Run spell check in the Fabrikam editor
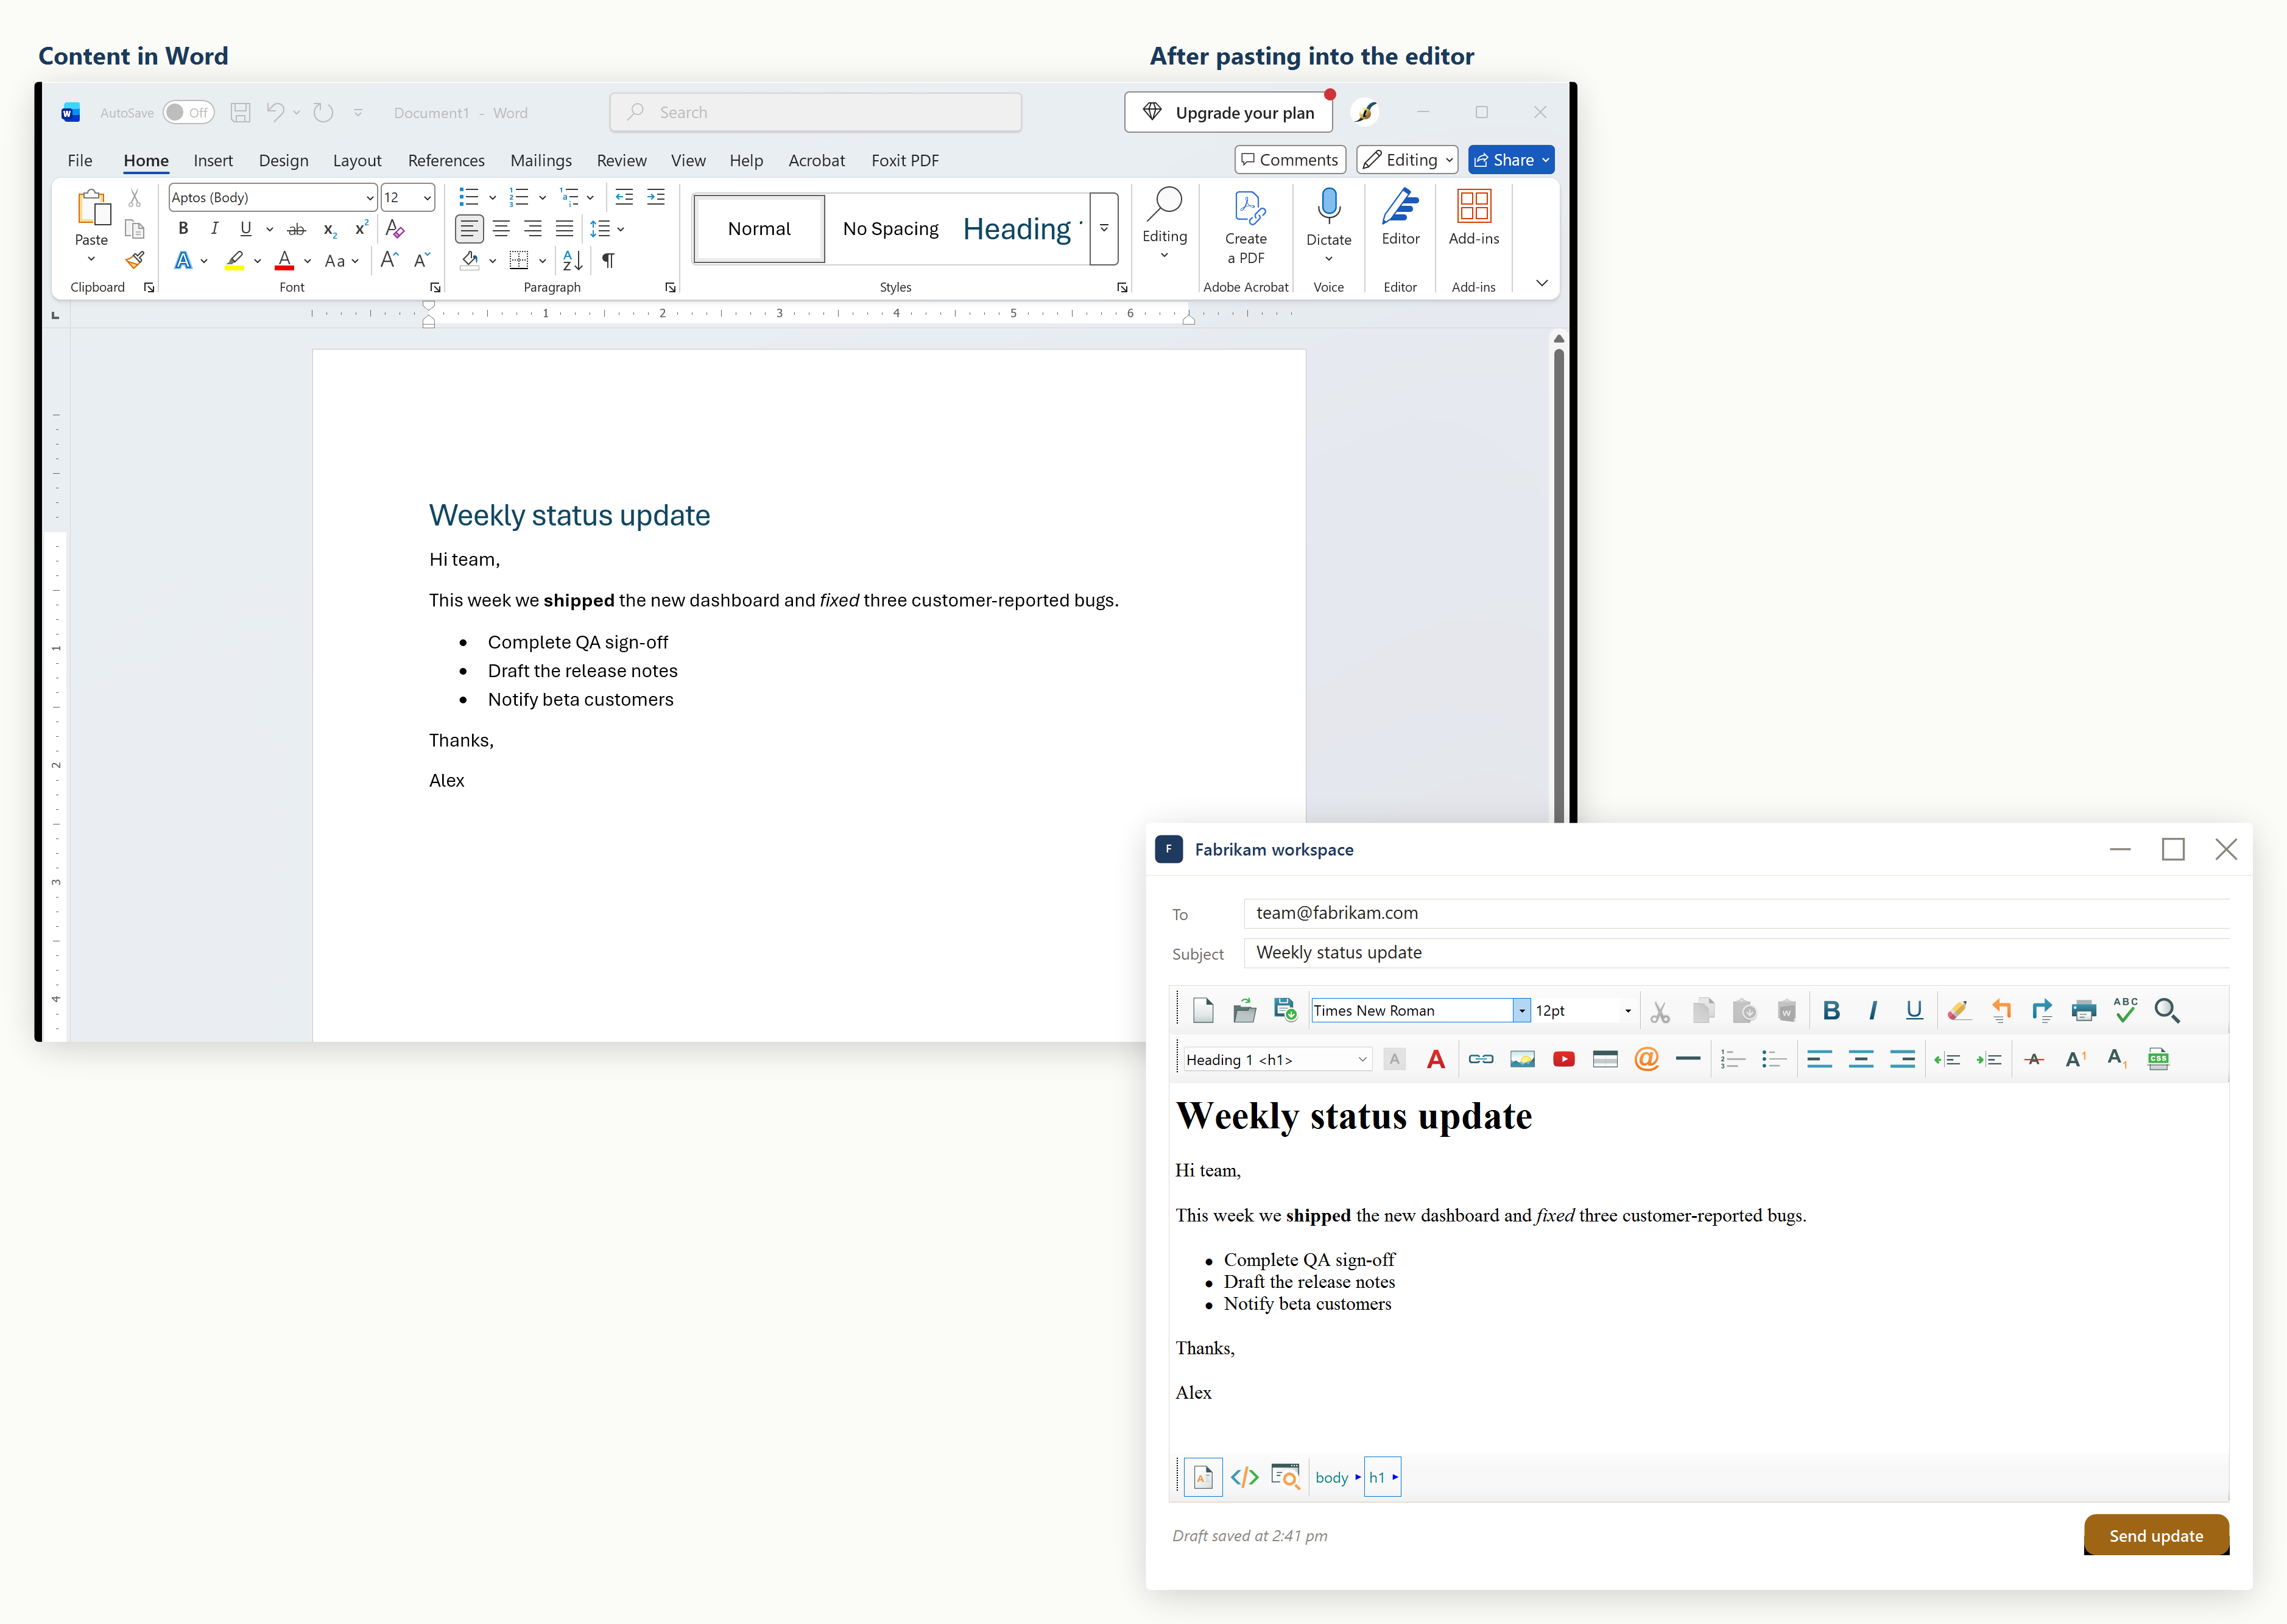 2125,1010
